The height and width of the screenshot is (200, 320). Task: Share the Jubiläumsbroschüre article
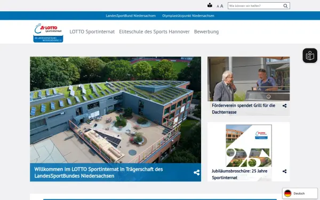[x=284, y=171]
